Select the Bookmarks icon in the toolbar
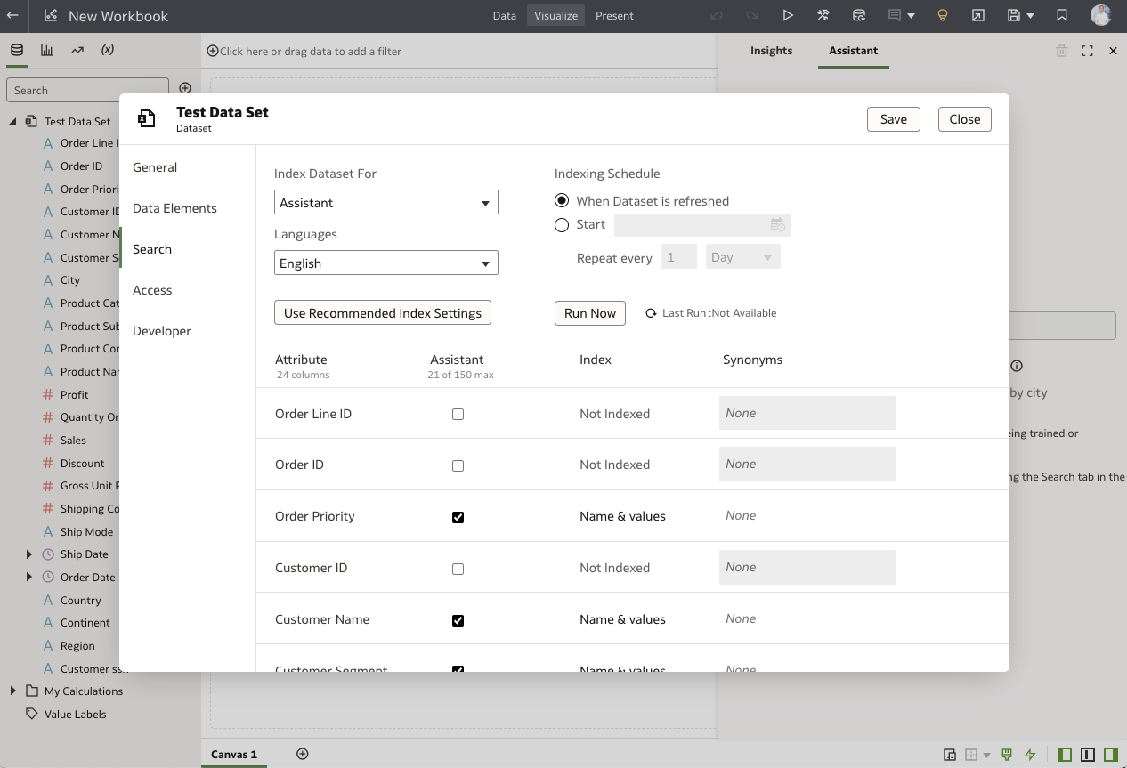This screenshot has height=768, width=1127. coord(1059,15)
